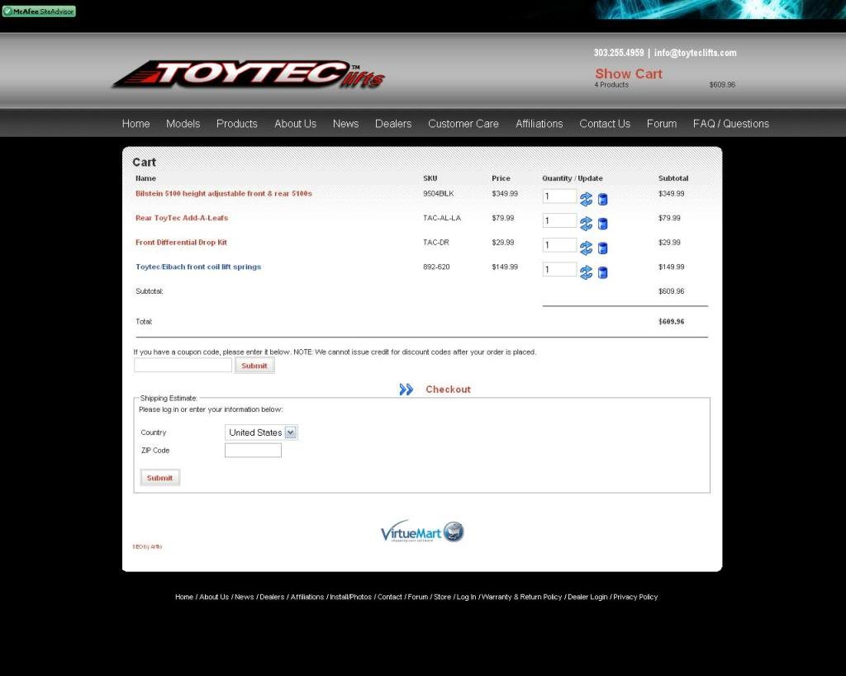Viewport: 846px width, 676px height.
Task: Click Log In in the footer
Action: tap(467, 597)
